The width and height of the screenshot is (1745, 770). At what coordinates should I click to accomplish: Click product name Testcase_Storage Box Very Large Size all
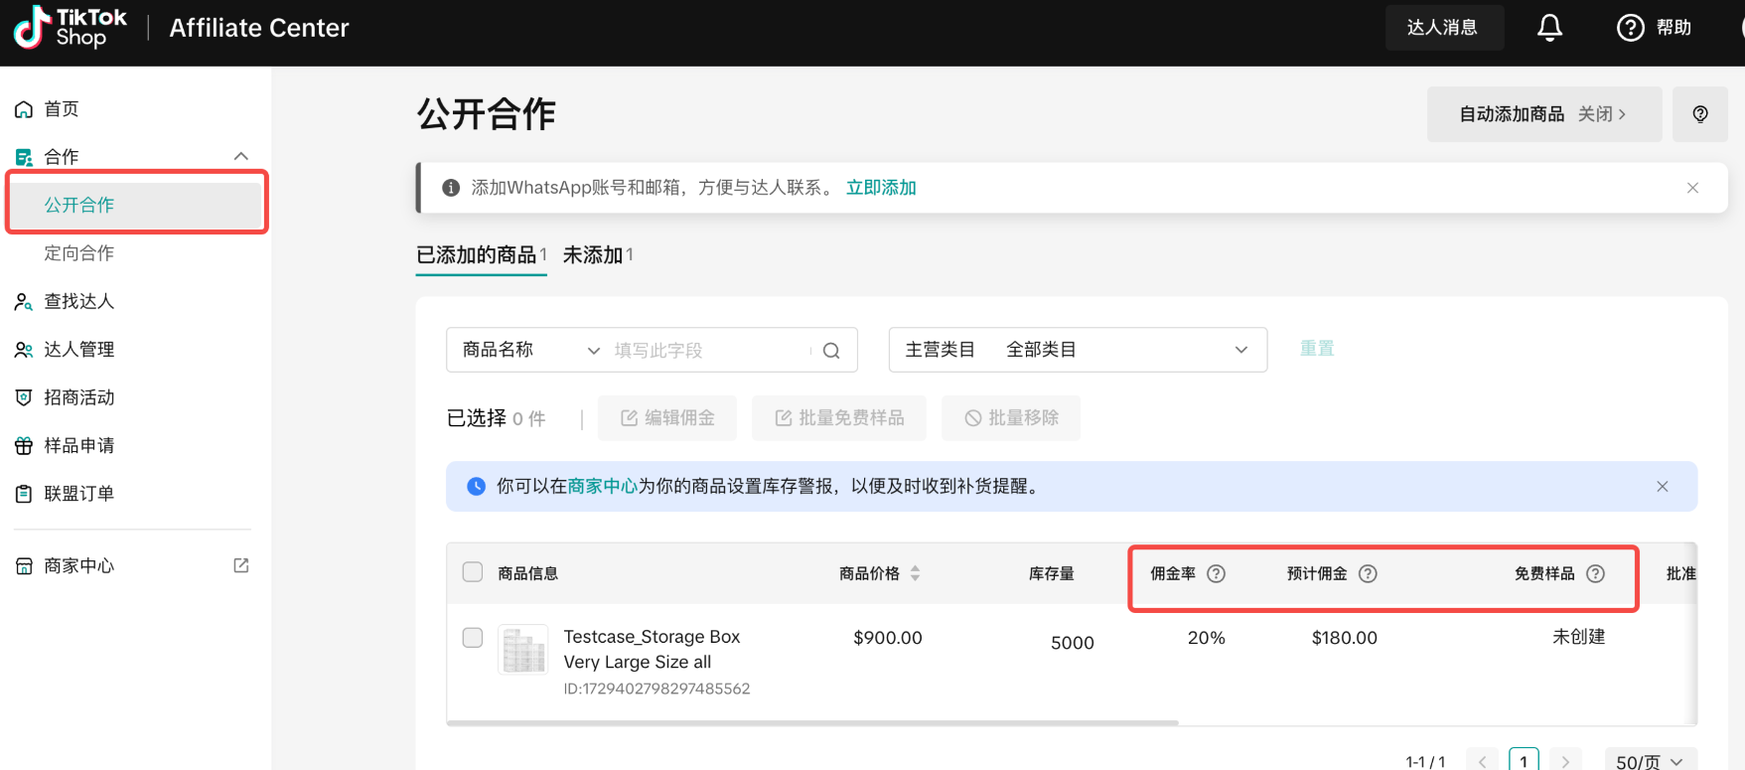coord(652,650)
